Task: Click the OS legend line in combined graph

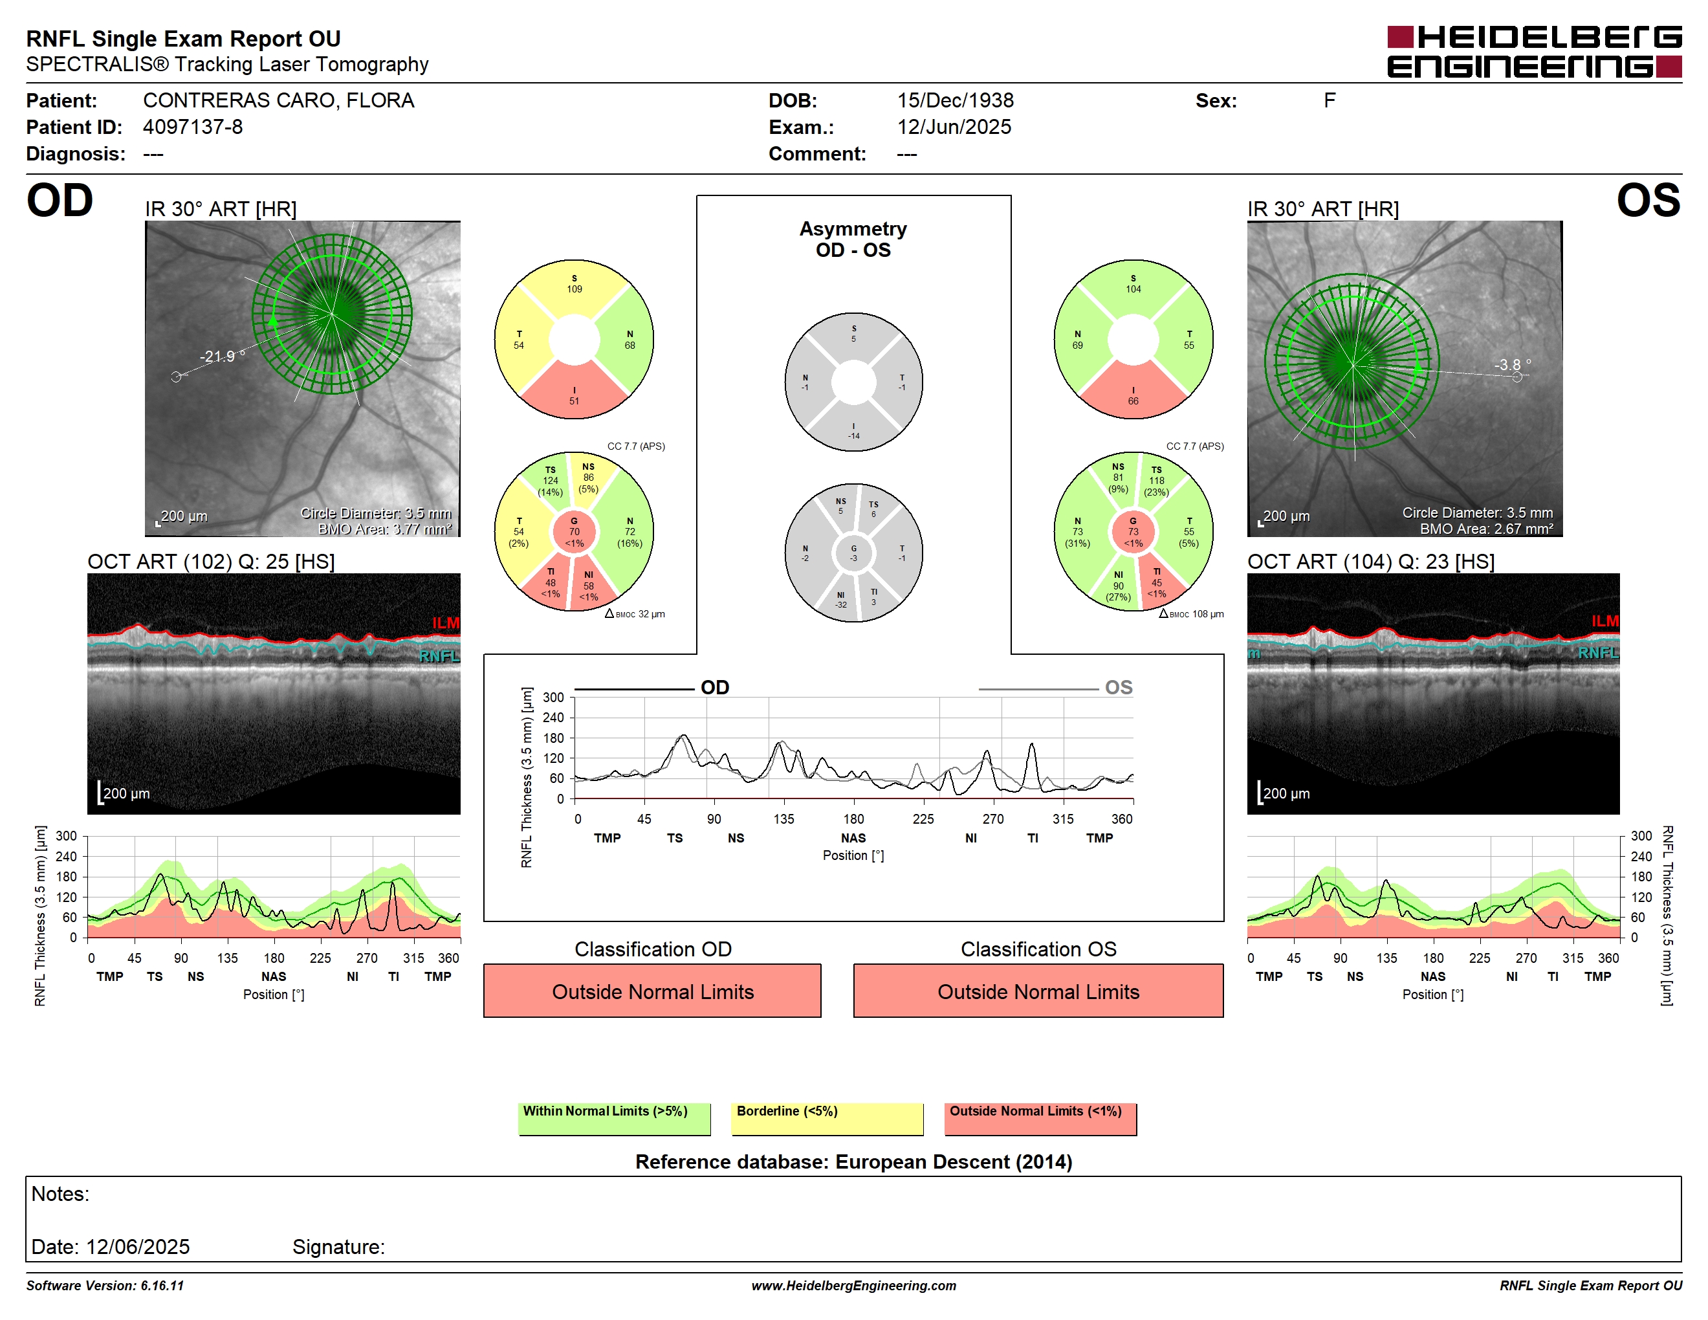Action: point(1038,690)
